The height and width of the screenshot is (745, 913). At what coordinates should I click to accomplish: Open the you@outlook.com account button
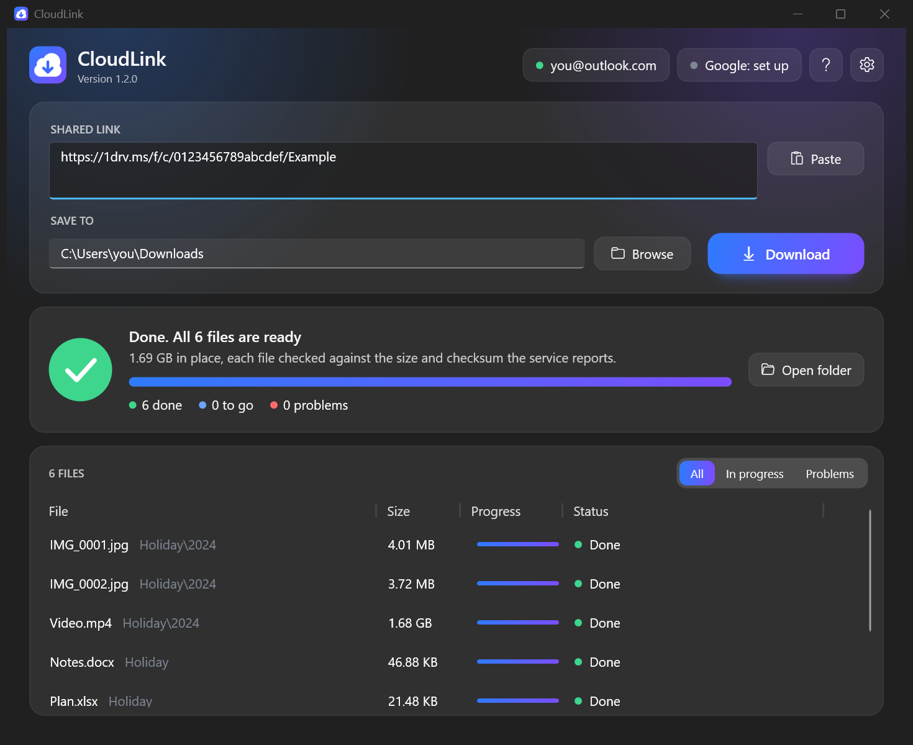click(x=596, y=65)
